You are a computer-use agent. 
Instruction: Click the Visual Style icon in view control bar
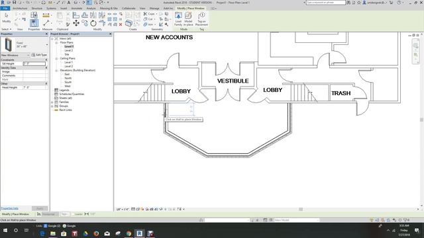[x=138, y=209]
